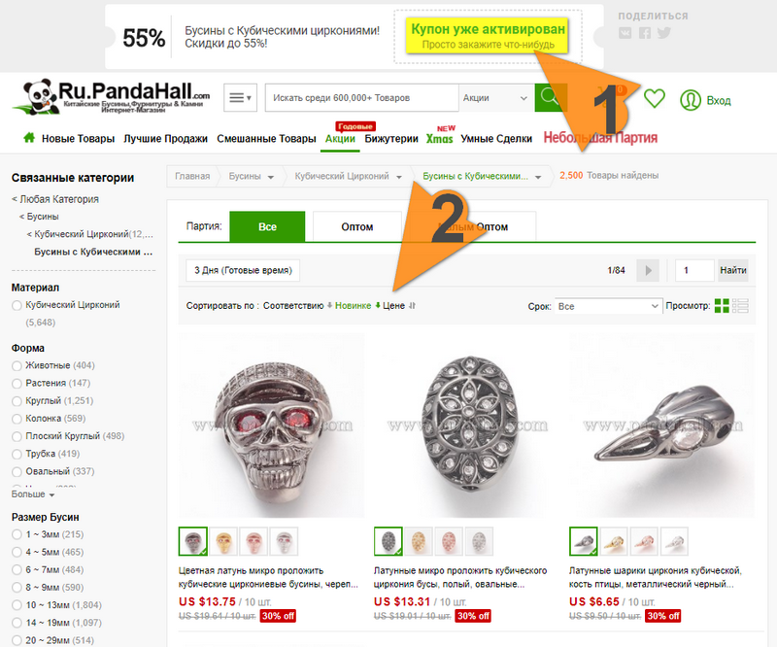Screen dimensions: 777x647
Task: Select the 10 ~ 13мм bead size filter
Action: 56,605
